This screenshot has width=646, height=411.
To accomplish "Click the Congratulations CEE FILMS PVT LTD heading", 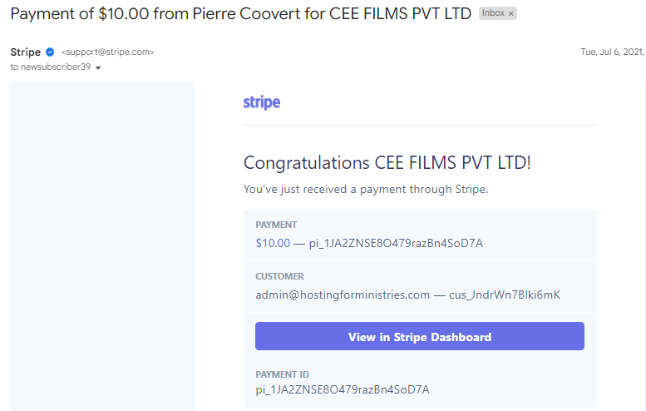I will click(x=387, y=163).
